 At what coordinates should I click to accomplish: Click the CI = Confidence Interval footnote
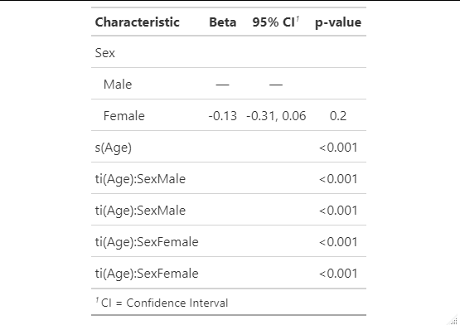[x=162, y=303]
